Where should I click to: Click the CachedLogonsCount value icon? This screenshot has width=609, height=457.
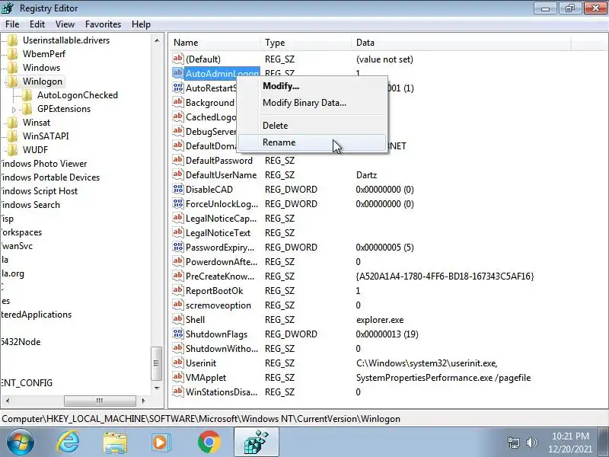coord(178,117)
